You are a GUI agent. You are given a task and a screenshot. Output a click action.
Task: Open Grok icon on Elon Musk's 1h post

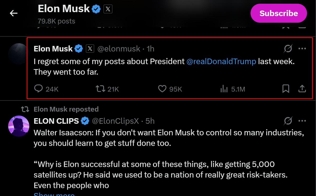[x=288, y=49]
